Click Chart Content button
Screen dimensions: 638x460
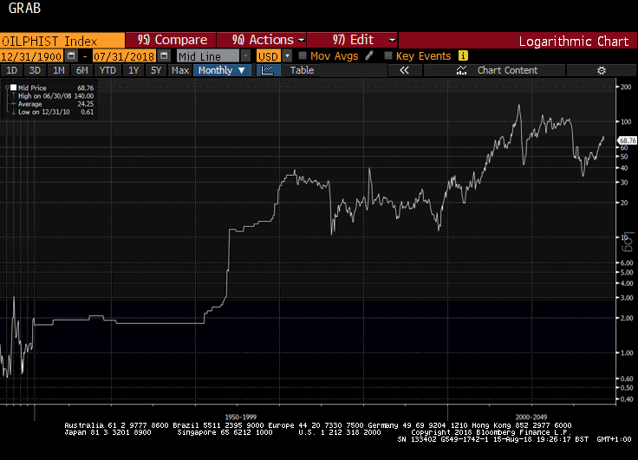coord(494,70)
